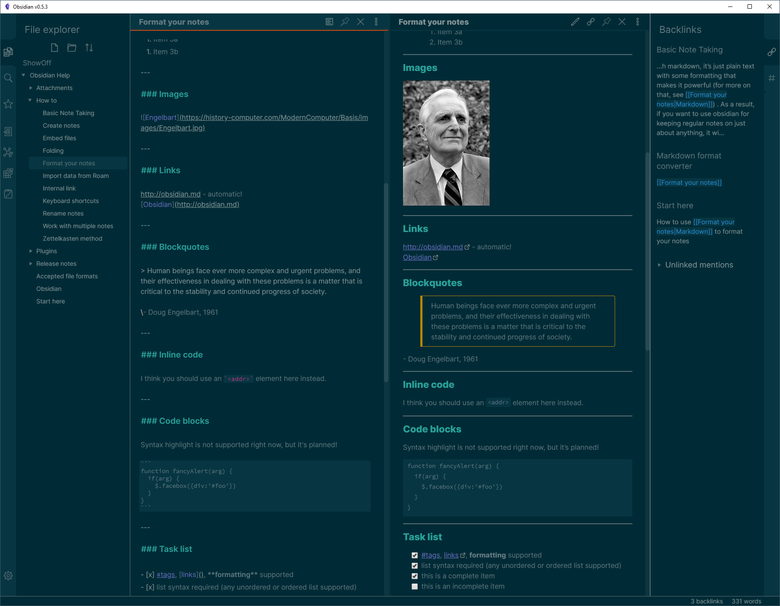Open tag pane hash icon
This screenshot has height=606, width=780.
[772, 78]
